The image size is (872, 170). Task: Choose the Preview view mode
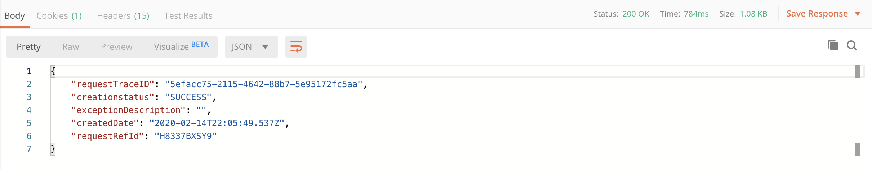tap(116, 47)
